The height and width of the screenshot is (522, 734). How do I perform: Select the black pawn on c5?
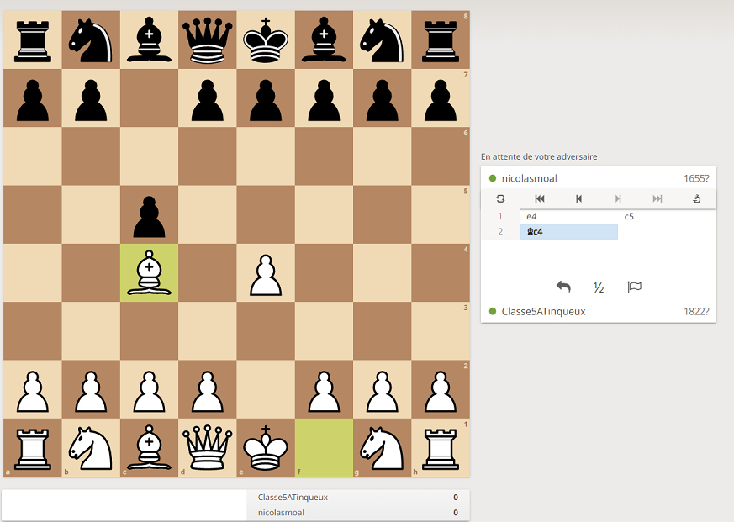149,215
